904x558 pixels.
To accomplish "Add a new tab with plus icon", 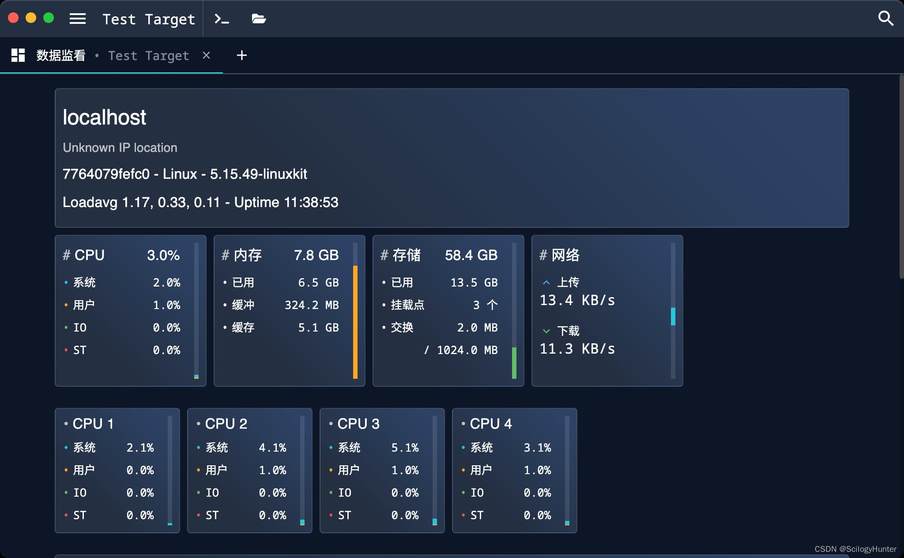I will tap(241, 55).
